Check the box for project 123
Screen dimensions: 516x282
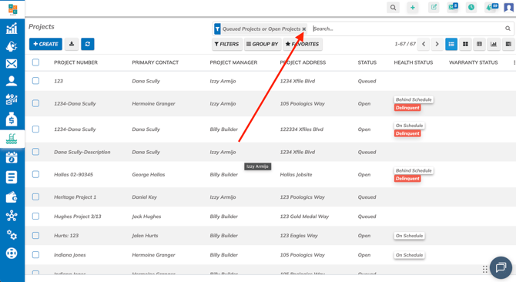click(x=35, y=81)
